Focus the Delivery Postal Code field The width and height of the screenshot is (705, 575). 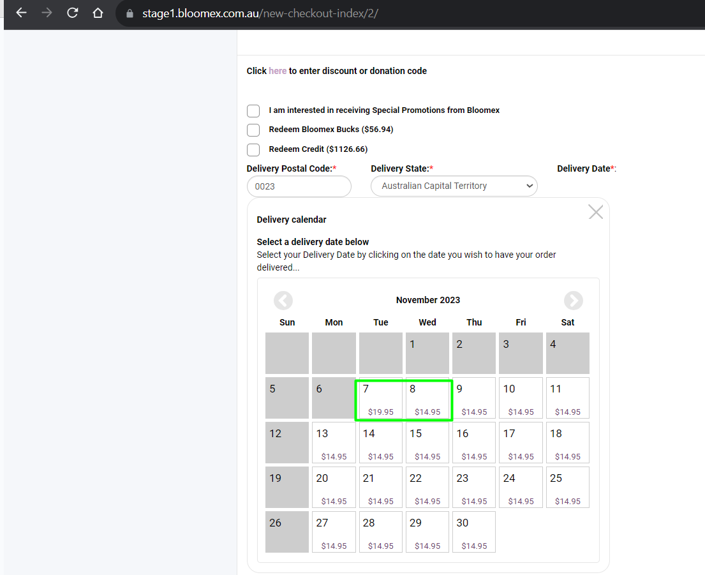coord(299,186)
